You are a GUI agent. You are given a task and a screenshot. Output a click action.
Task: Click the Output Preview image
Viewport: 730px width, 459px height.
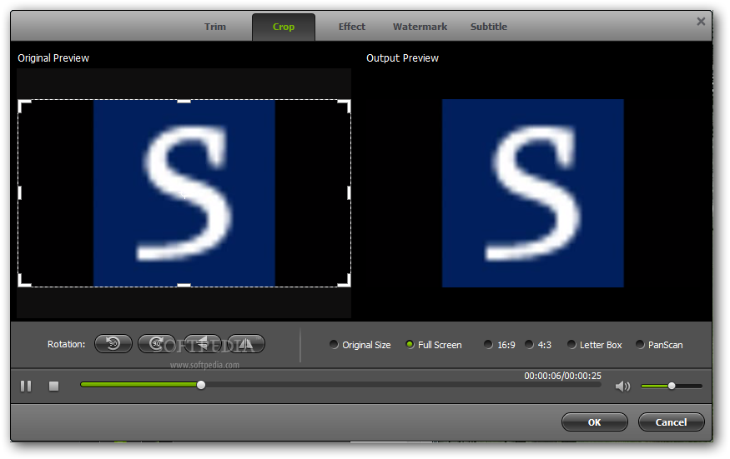coord(532,193)
